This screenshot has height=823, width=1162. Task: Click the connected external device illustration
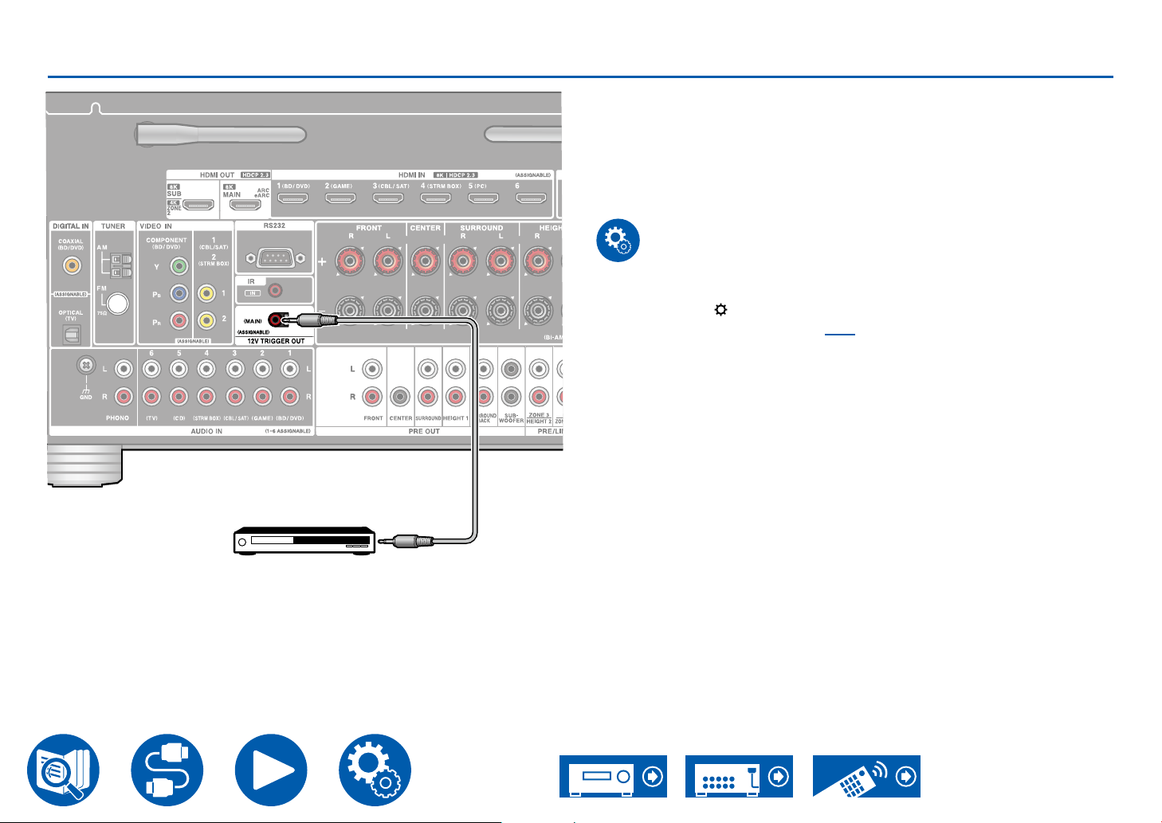point(304,541)
